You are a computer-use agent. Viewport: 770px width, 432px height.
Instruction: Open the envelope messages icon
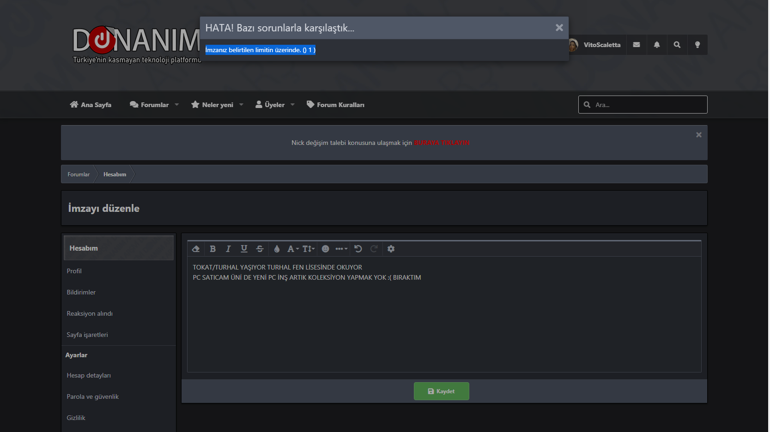coord(637,45)
